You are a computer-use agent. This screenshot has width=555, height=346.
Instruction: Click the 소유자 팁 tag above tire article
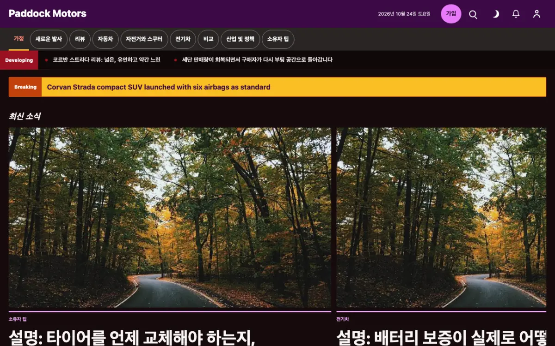[x=18, y=319]
